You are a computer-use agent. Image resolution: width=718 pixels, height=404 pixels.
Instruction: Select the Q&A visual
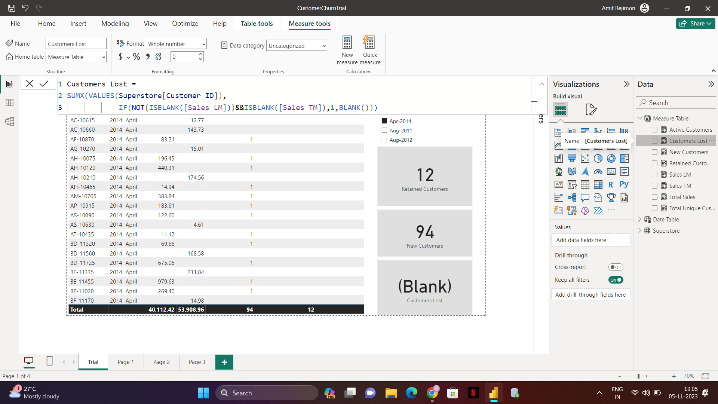pyautogui.click(x=585, y=198)
